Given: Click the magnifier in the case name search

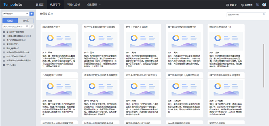Looking at the screenshot, I should (x=264, y=14).
